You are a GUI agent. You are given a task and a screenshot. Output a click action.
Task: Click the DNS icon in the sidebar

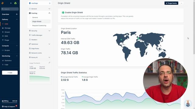coord(3,36)
